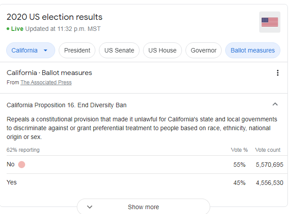Click the green Live status dot
291x214 pixels.
(x=8, y=29)
